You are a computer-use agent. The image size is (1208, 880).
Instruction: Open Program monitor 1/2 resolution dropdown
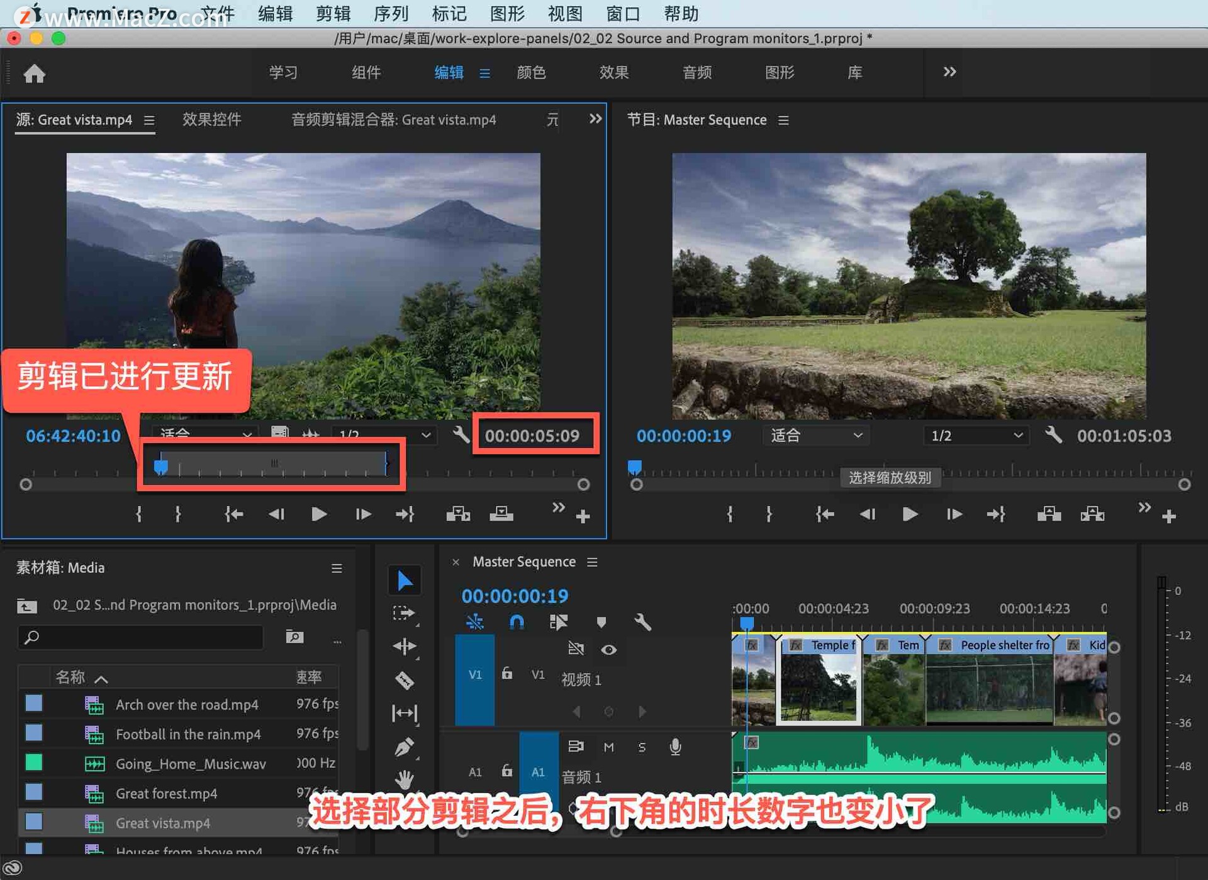pyautogui.click(x=976, y=436)
